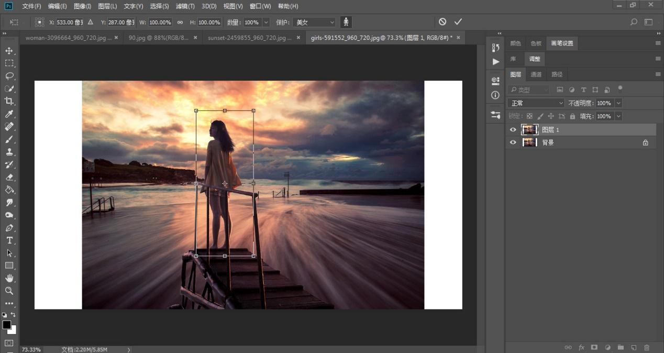The width and height of the screenshot is (664, 353).
Task: Open the 保护 dropdown showing 美女
Action: coord(314,23)
